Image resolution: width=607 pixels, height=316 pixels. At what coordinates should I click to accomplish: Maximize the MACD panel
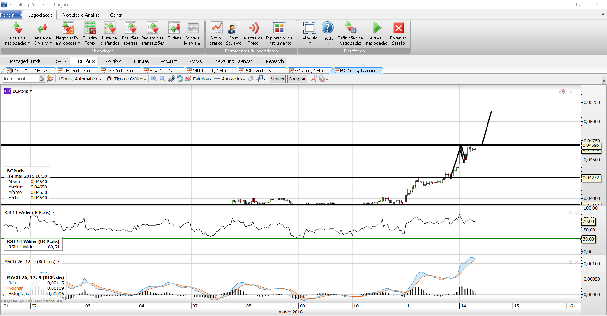(571, 262)
